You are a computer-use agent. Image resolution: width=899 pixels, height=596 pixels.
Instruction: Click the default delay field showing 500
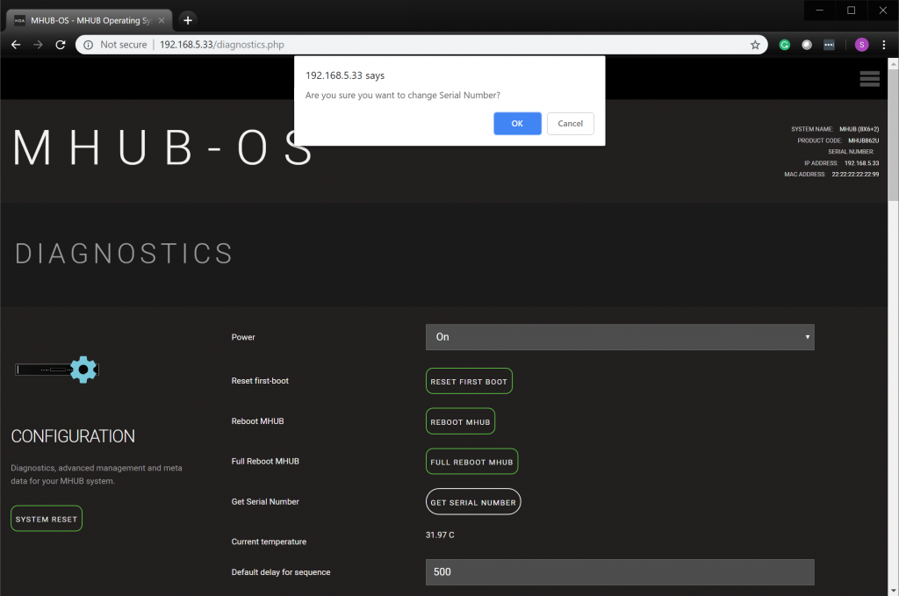[620, 572]
